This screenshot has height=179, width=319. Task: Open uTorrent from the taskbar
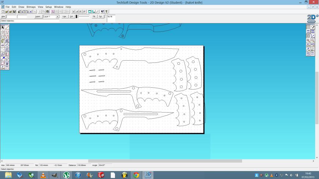click(66, 175)
